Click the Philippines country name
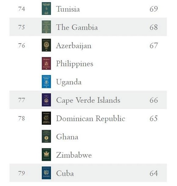177x186 pixels. click(x=75, y=64)
